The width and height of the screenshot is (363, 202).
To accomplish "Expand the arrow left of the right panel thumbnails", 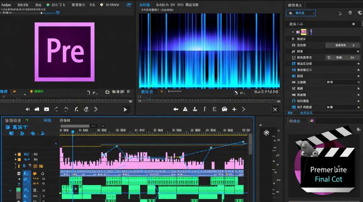I will click(293, 32).
